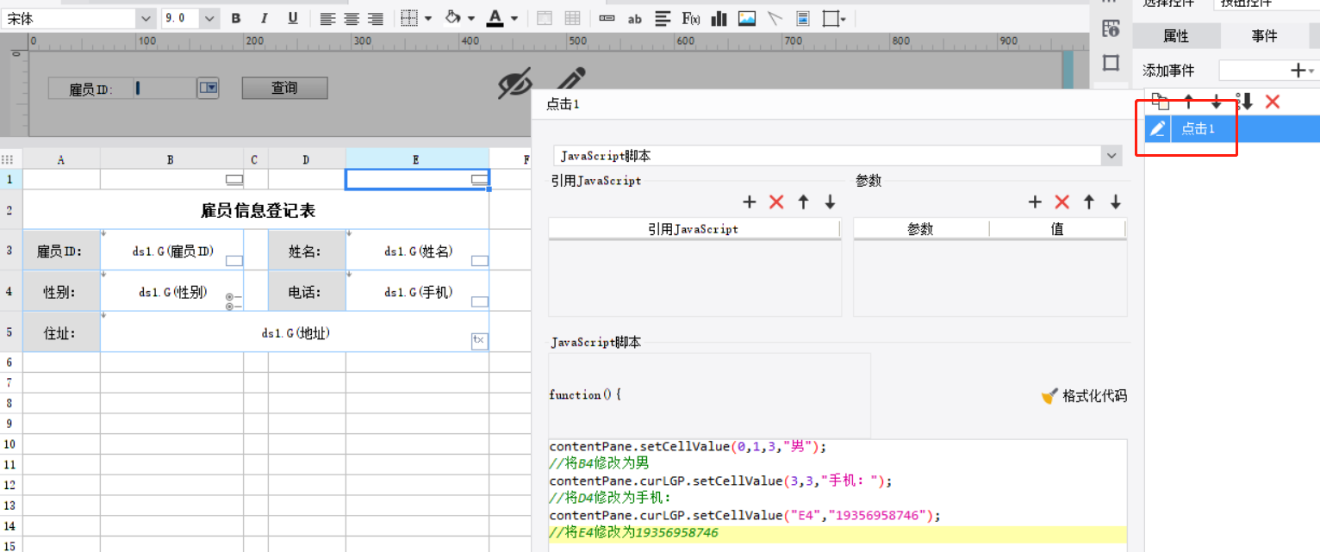Insert an image element

click(x=747, y=18)
